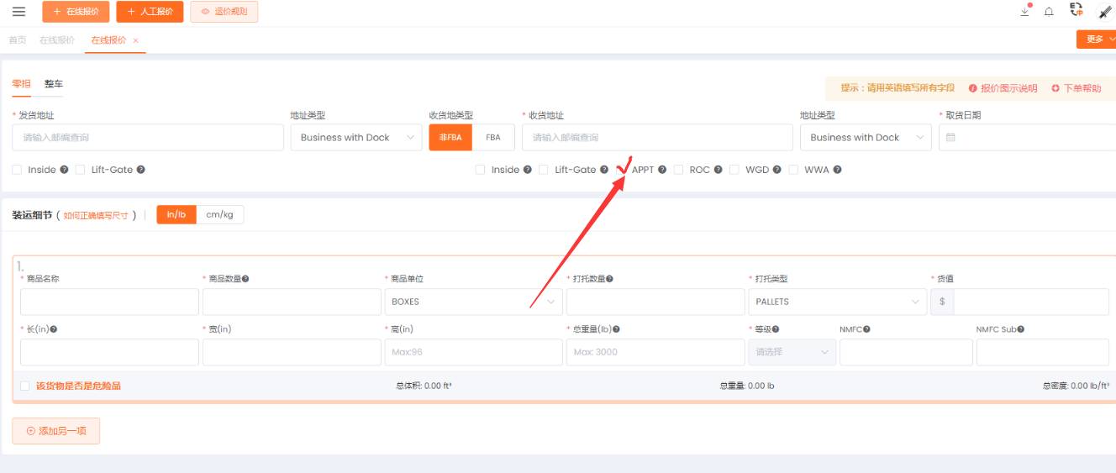Click 添加另一项 to add an item
This screenshot has height=473, width=1116.
pyautogui.click(x=55, y=431)
